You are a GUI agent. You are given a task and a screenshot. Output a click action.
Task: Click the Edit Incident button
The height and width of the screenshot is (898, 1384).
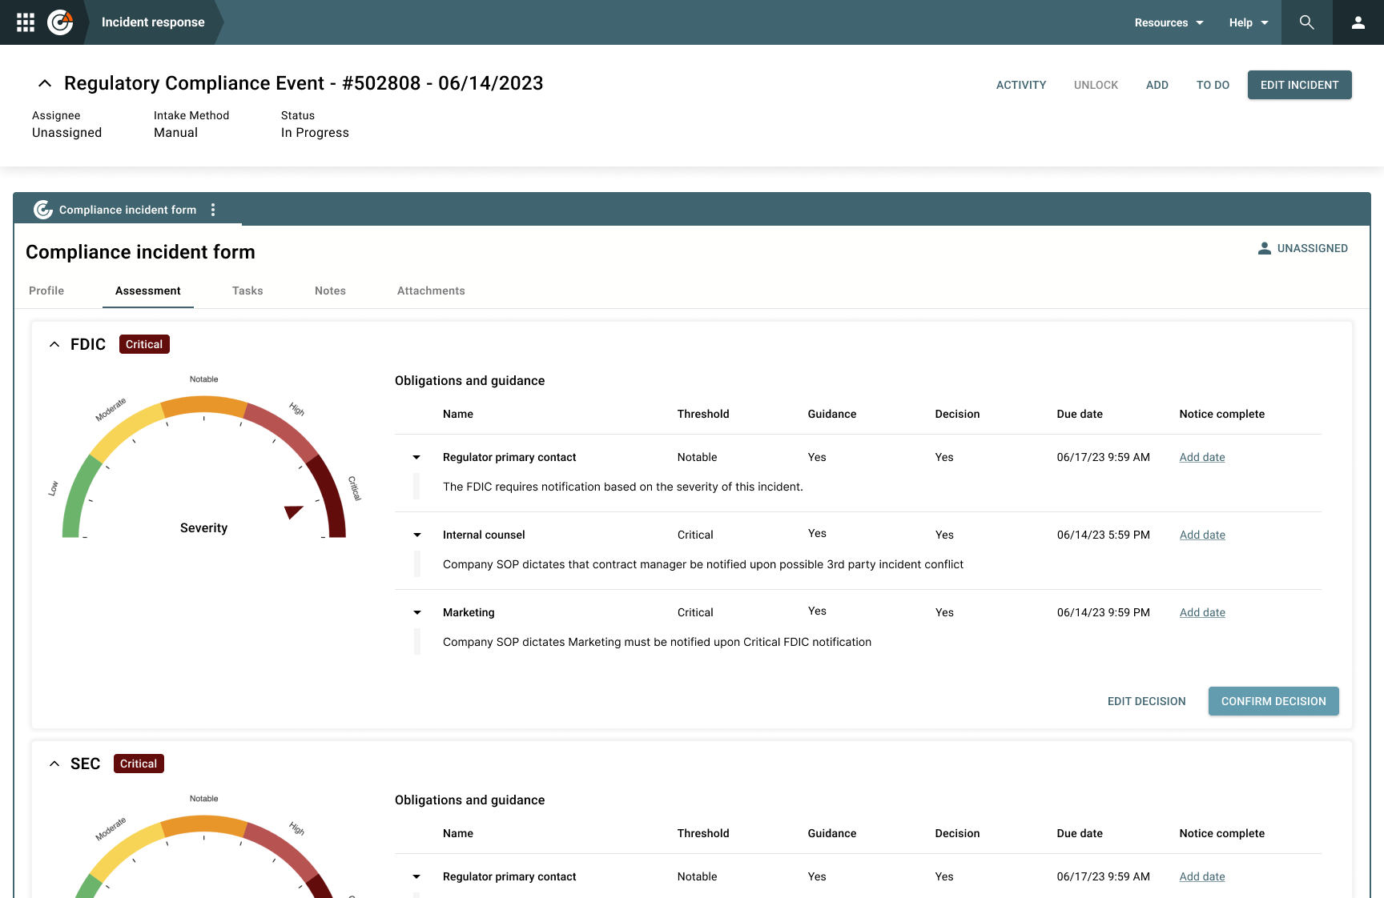1299,85
